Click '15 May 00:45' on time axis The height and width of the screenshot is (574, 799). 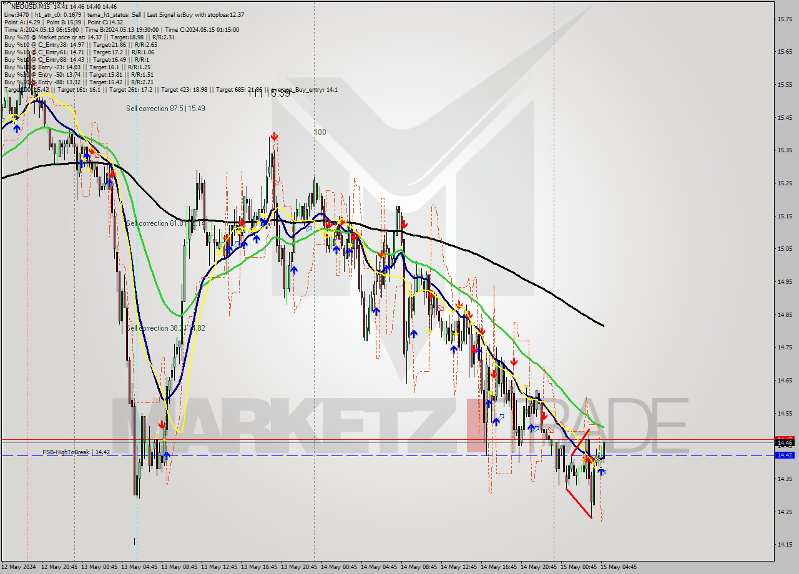(x=579, y=567)
